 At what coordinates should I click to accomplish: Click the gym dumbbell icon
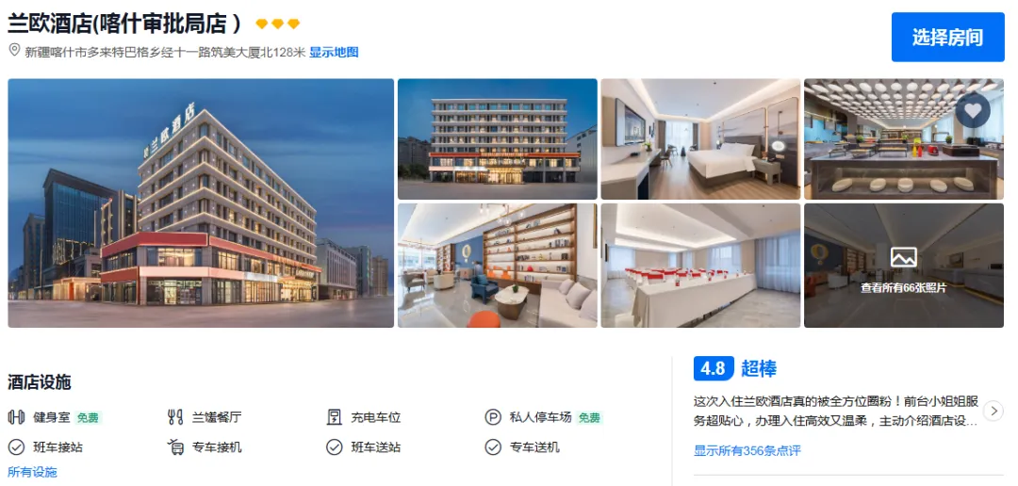pos(16,417)
